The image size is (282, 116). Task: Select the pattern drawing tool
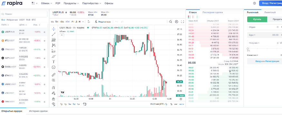(x=53, y=45)
